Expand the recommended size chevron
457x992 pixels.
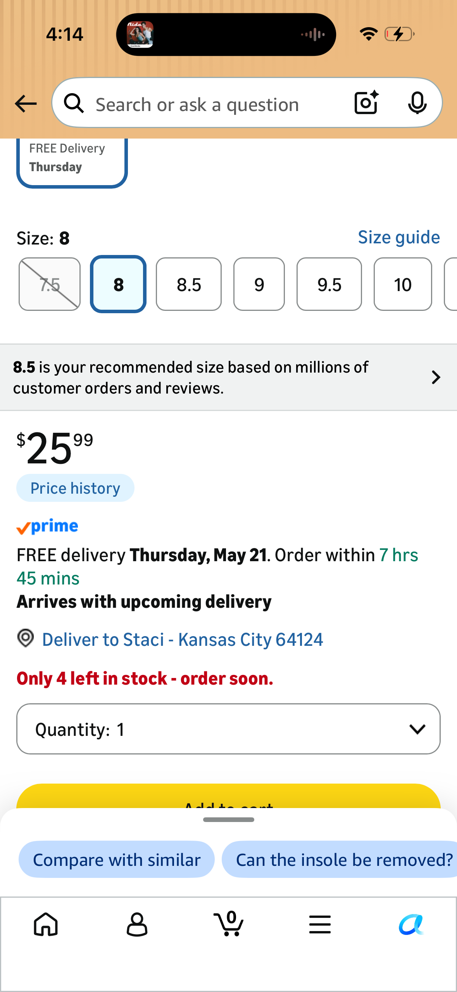(x=436, y=377)
